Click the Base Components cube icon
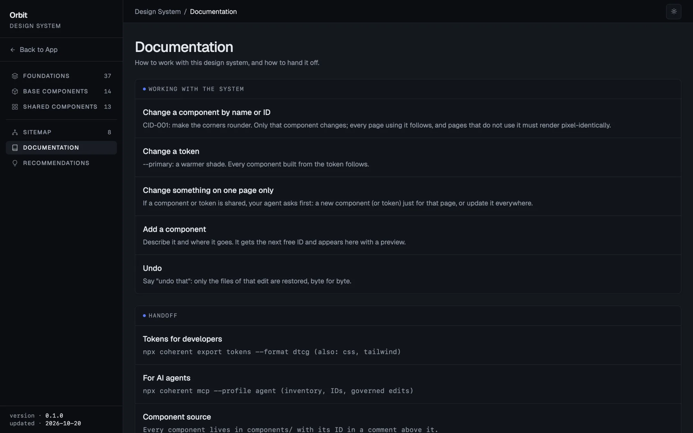 (15, 91)
